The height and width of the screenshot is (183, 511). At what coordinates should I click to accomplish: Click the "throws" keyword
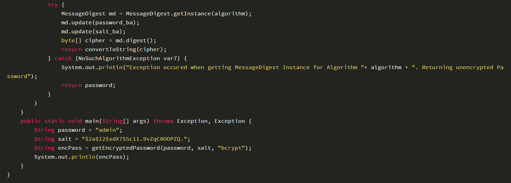(163, 121)
